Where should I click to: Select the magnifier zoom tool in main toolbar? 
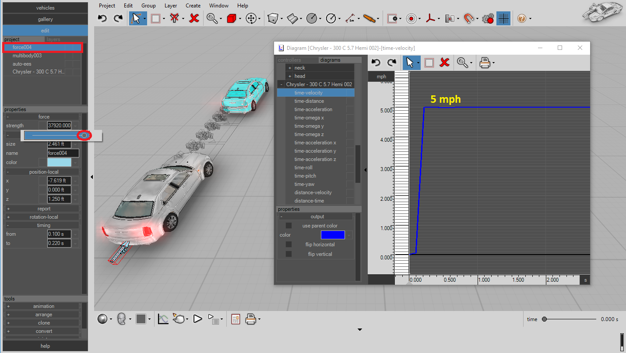[212, 18]
